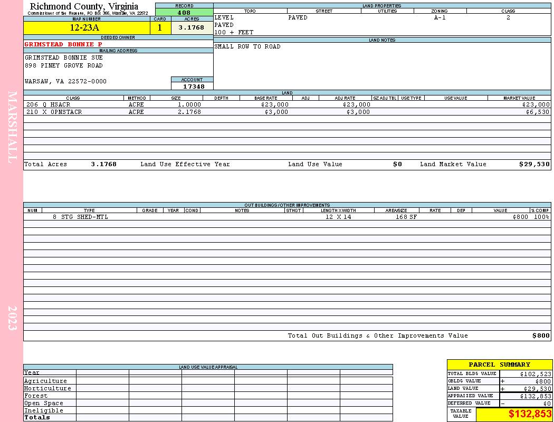The height and width of the screenshot is (422, 554).
Task: Click the card number 1 cell
Action: 160,28
